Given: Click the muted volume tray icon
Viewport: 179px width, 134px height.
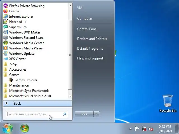Looking at the screenshot, I should 151,129.
